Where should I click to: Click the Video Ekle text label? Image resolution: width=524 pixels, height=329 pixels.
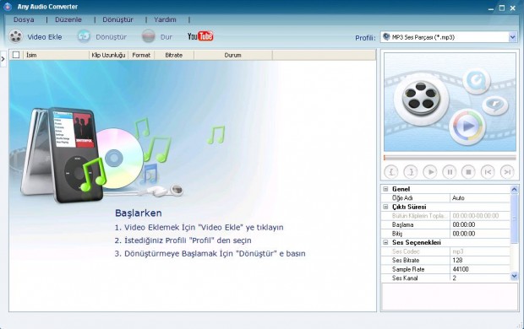pyautogui.click(x=45, y=37)
